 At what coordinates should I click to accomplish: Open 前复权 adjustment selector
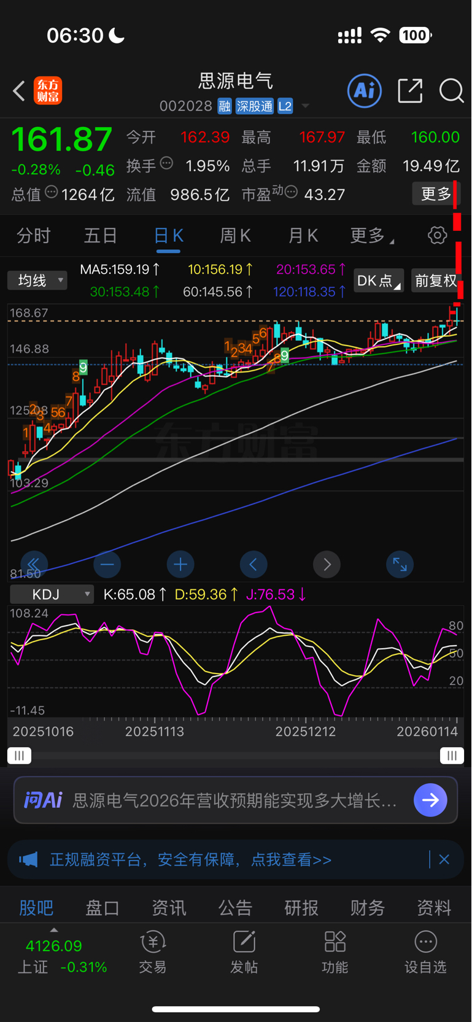436,281
